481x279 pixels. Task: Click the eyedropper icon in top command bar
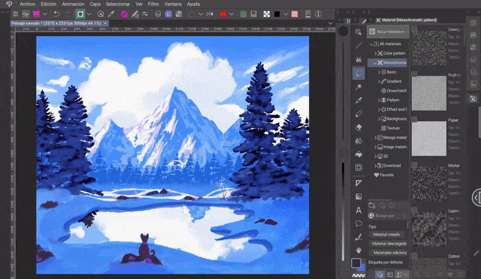pyautogui.click(x=111, y=14)
